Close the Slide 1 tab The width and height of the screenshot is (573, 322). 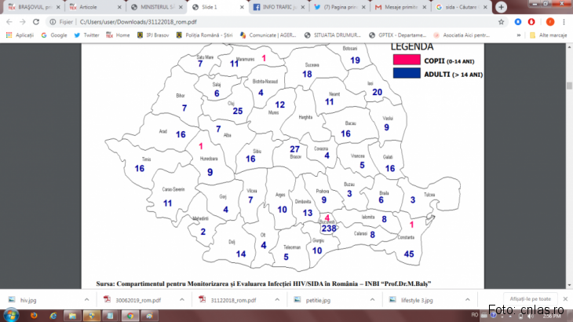(242, 7)
